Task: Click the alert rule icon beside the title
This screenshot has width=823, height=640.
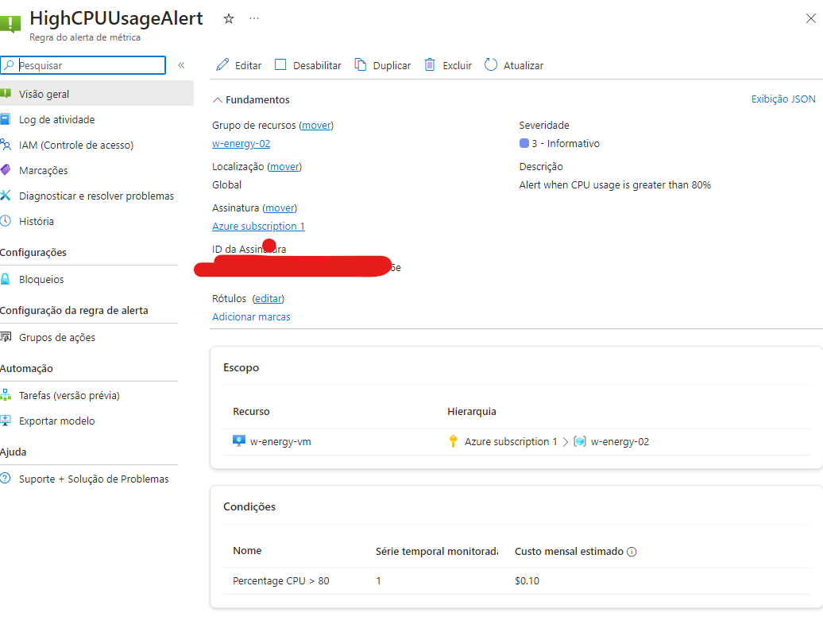Action: tap(10, 24)
